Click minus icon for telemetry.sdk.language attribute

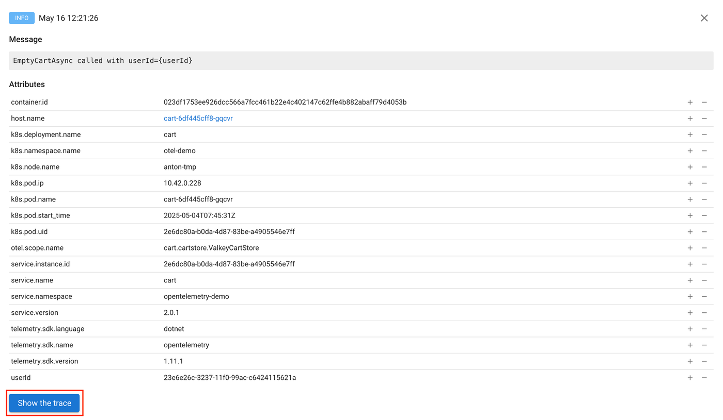point(704,329)
